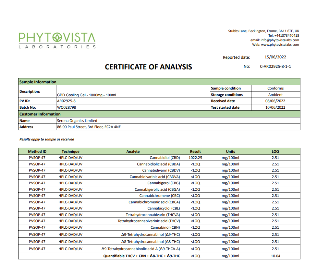Click the Δ8-Tetrahydrocannabinol (Δ8-THC) analyte

(151, 242)
